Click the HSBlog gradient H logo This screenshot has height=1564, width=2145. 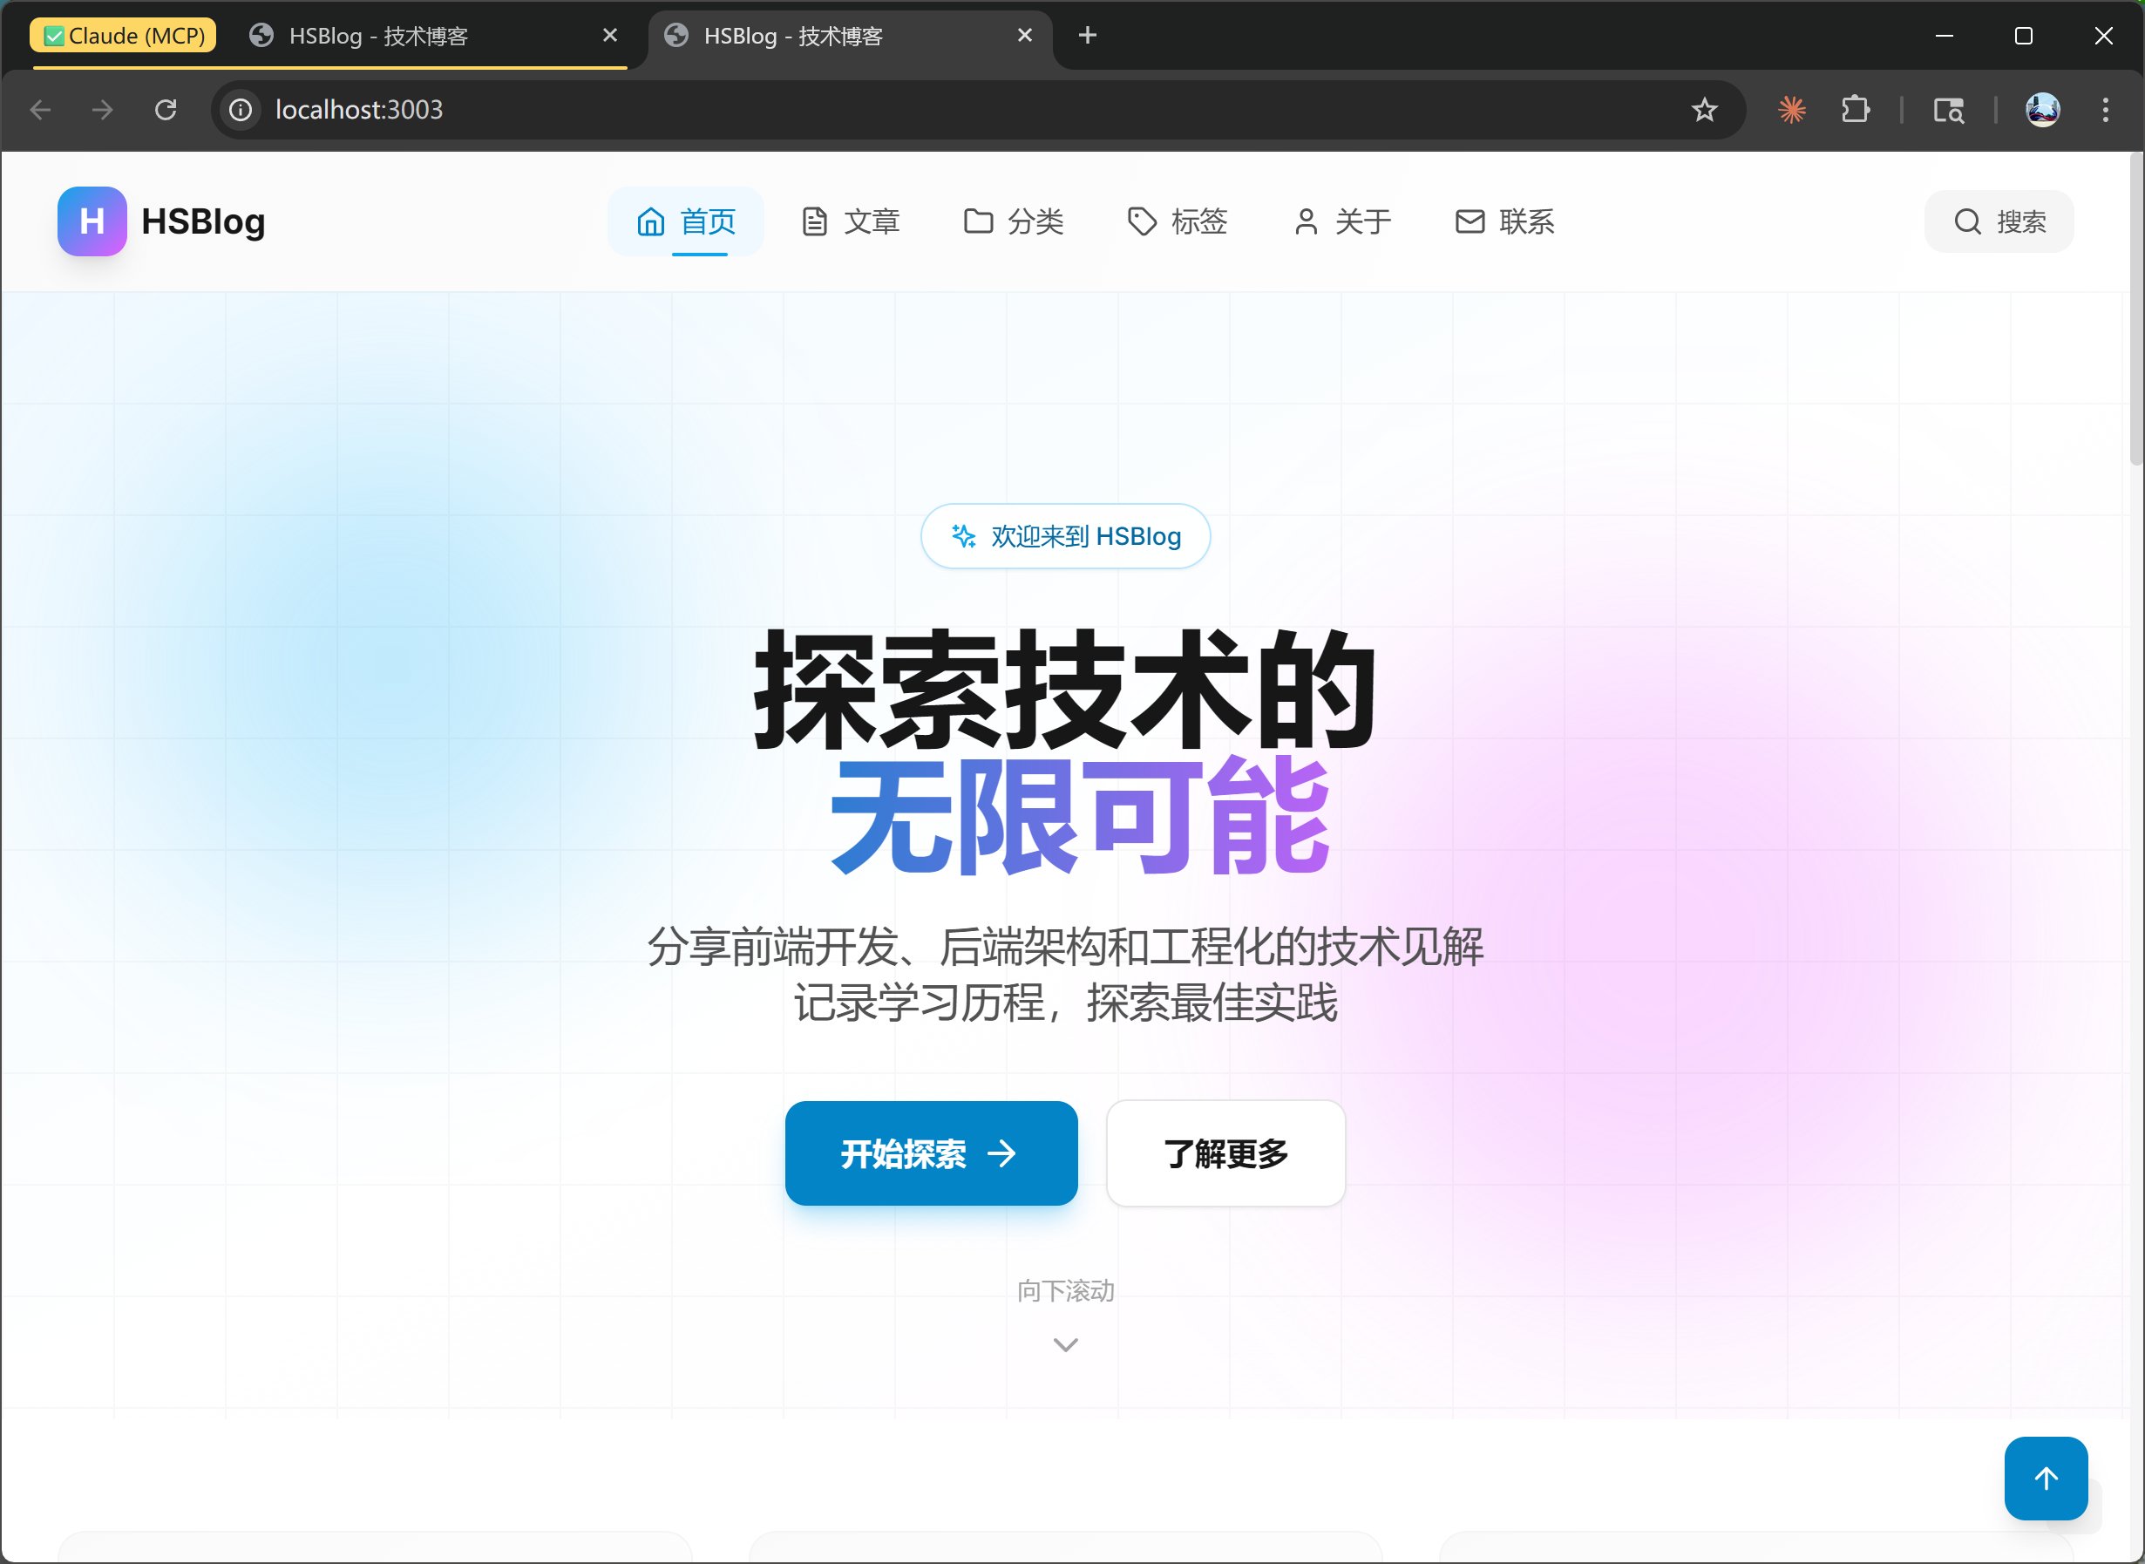(92, 221)
